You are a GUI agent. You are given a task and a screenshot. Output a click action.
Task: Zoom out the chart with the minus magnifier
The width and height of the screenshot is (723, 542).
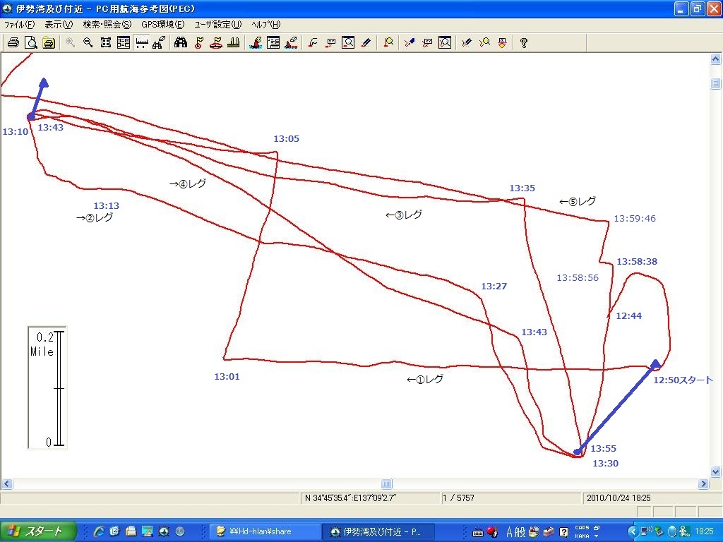coord(88,43)
